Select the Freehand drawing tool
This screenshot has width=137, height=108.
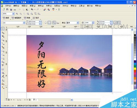pos(3,43)
